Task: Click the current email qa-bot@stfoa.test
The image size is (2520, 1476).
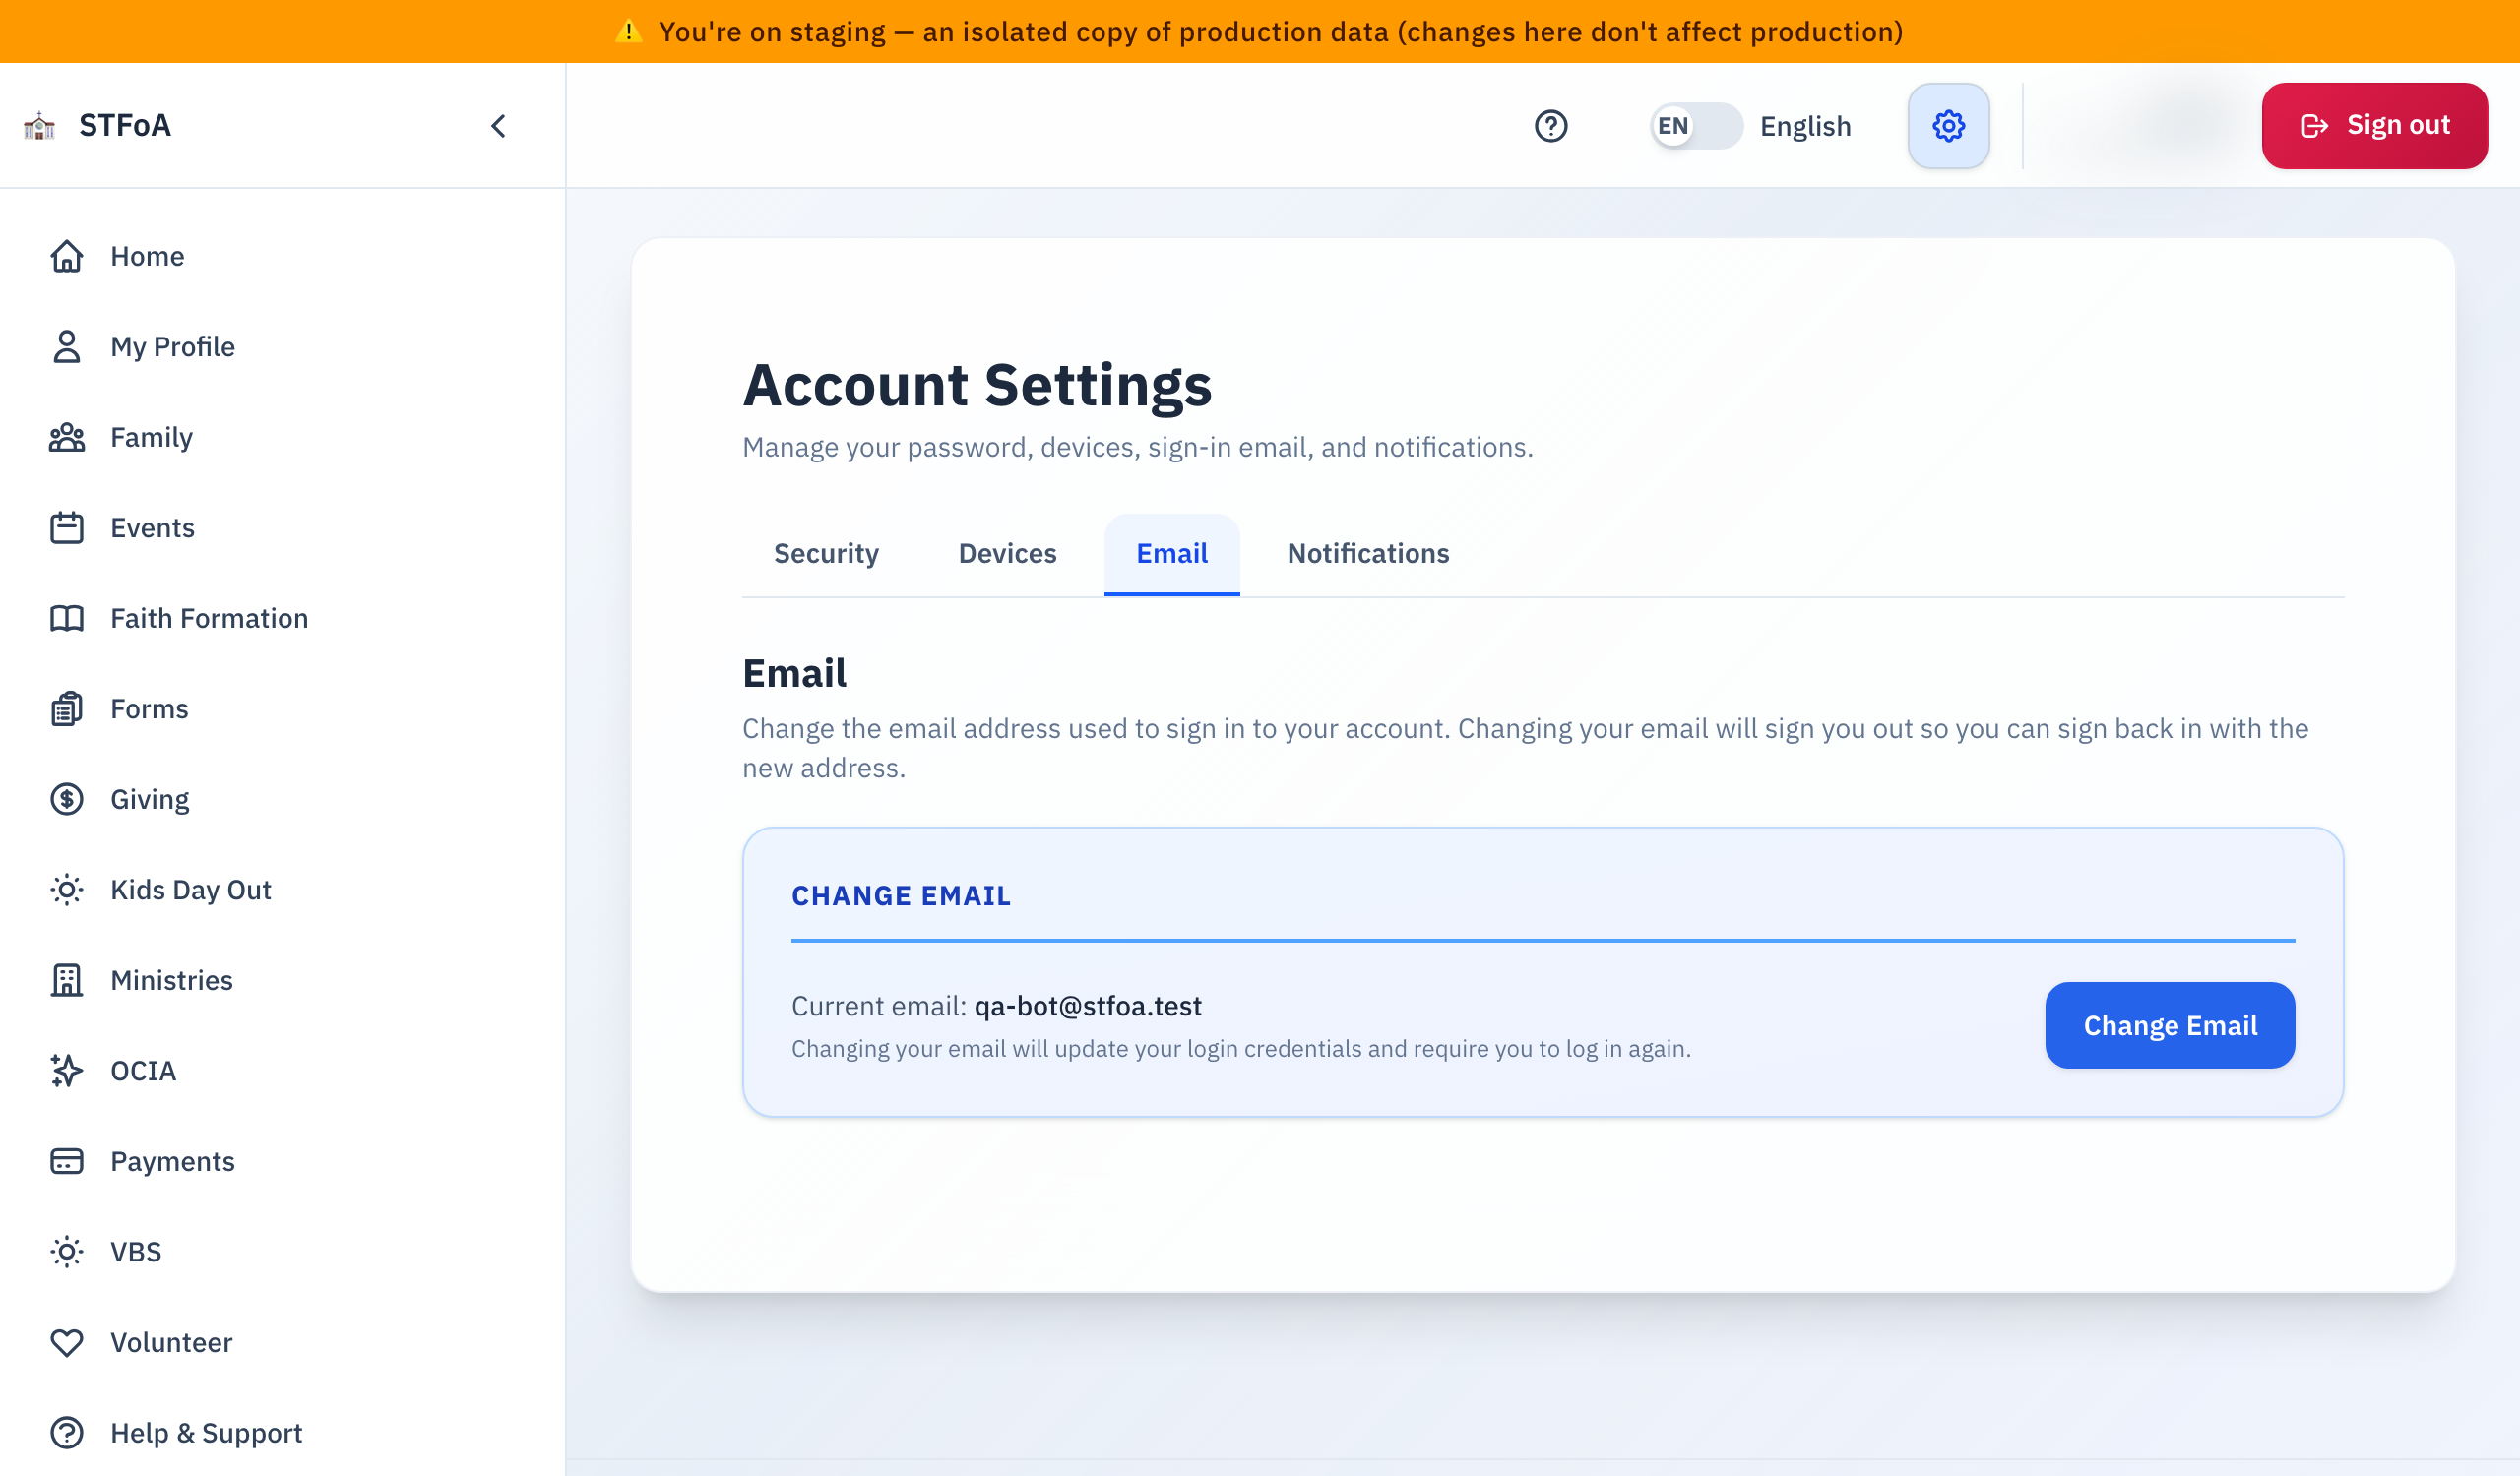Action: click(1088, 1007)
